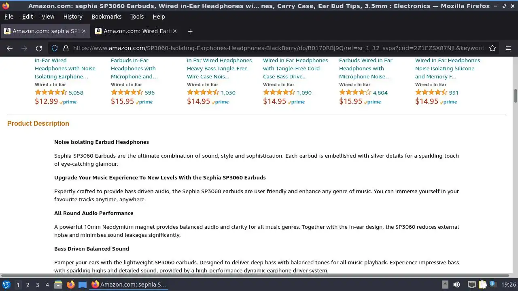Open the display monitor tray icon
The height and width of the screenshot is (291, 518).
pos(471,285)
